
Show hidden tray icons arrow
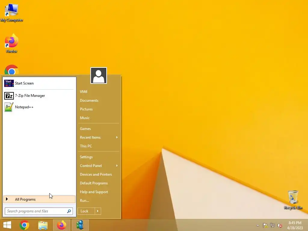tap(258, 225)
